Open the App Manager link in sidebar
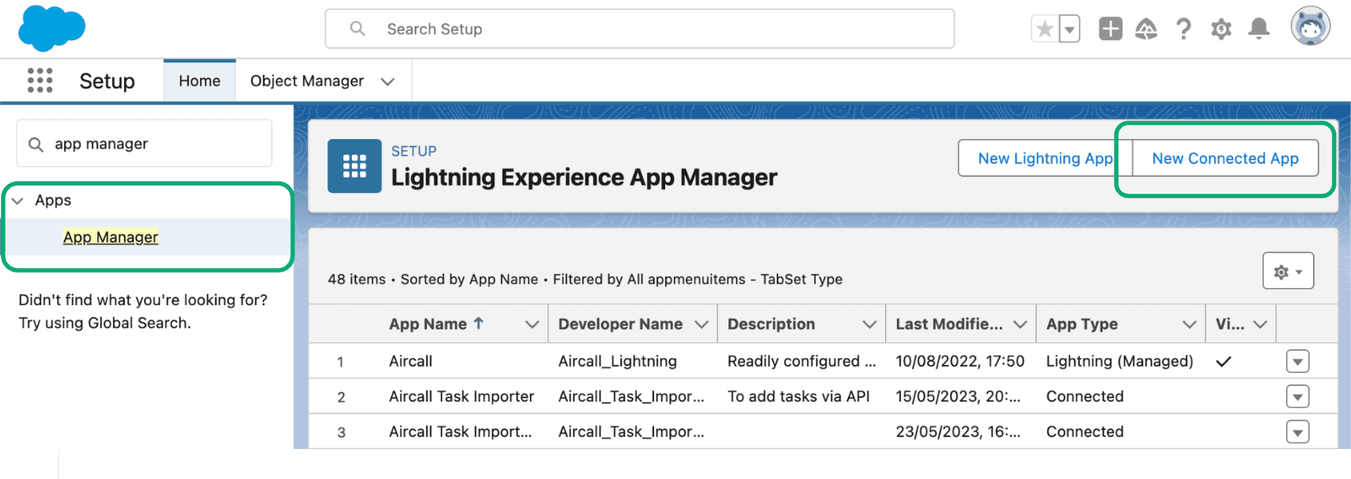 111,237
